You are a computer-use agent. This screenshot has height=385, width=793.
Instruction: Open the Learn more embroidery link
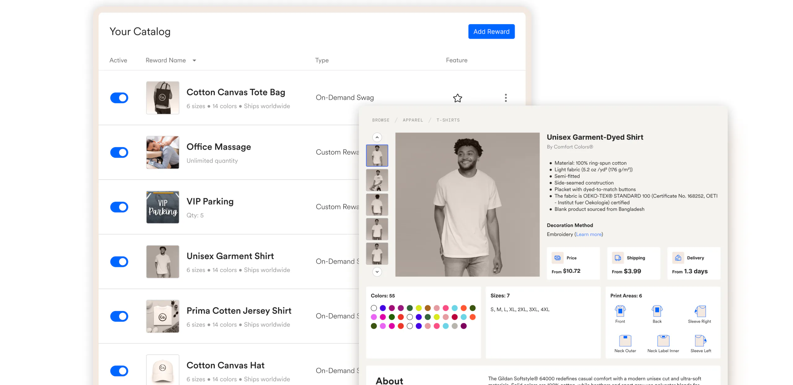[x=588, y=234]
